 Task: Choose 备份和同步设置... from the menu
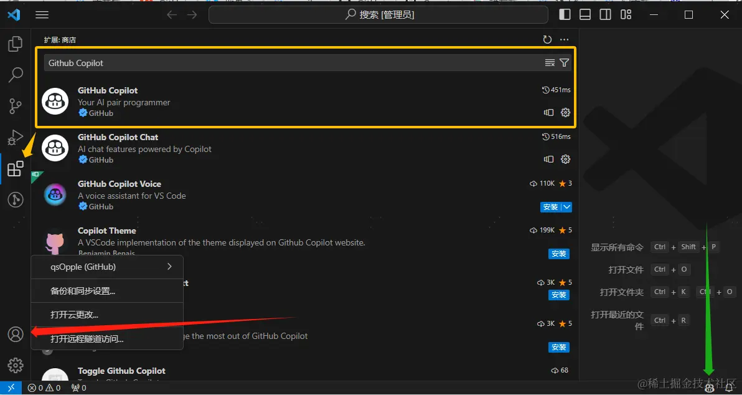[x=107, y=291]
